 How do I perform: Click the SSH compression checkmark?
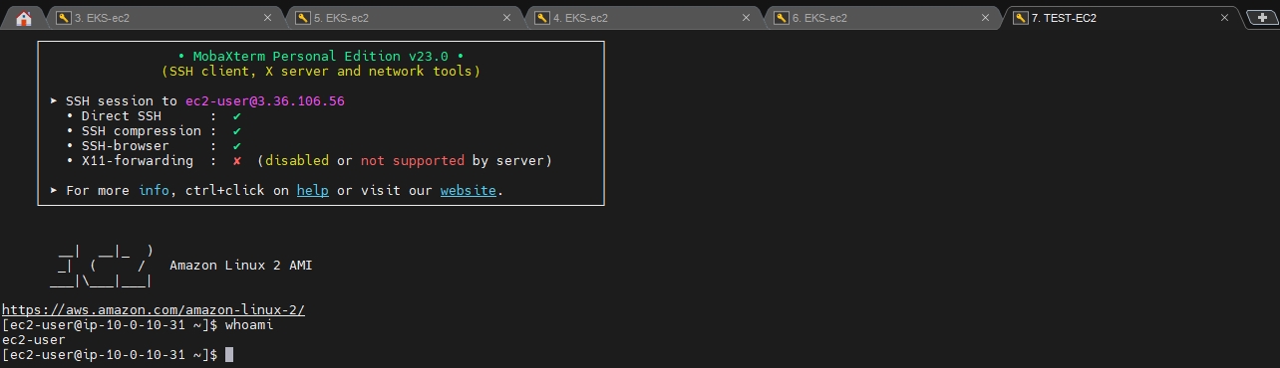pos(237,131)
